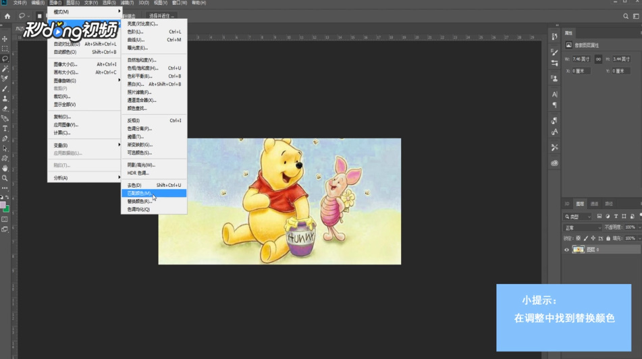Open the Paragraph panel icon
The image size is (642, 359).
tap(554, 105)
